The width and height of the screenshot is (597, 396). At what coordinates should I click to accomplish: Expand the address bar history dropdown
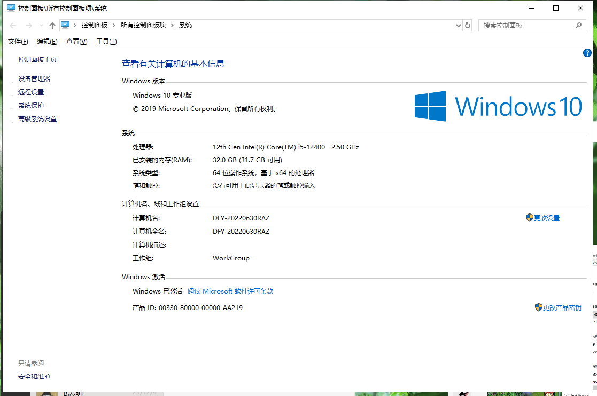point(458,25)
